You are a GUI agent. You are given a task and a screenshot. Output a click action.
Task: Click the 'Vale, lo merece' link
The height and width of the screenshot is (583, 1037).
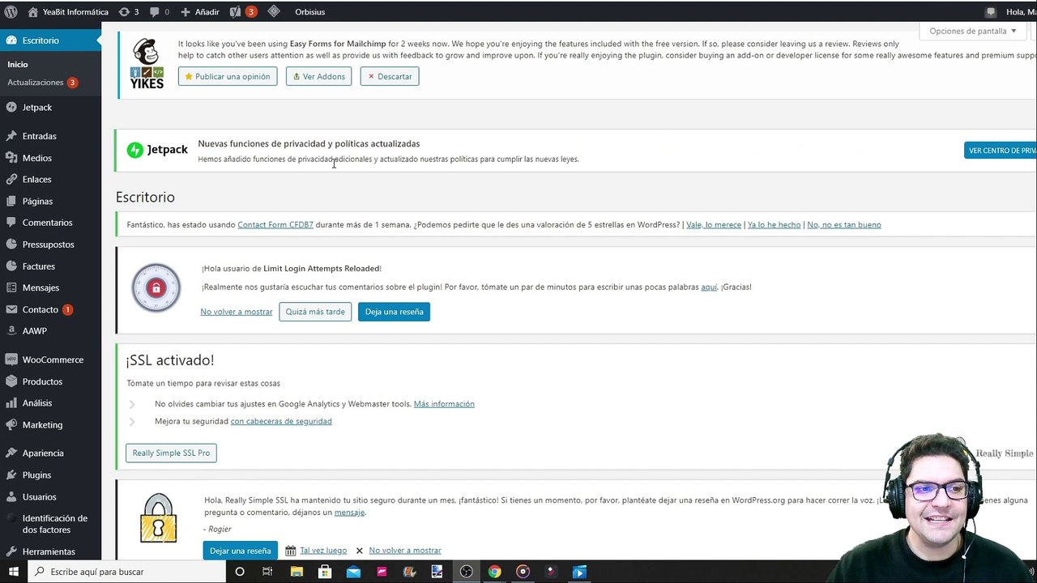(714, 224)
